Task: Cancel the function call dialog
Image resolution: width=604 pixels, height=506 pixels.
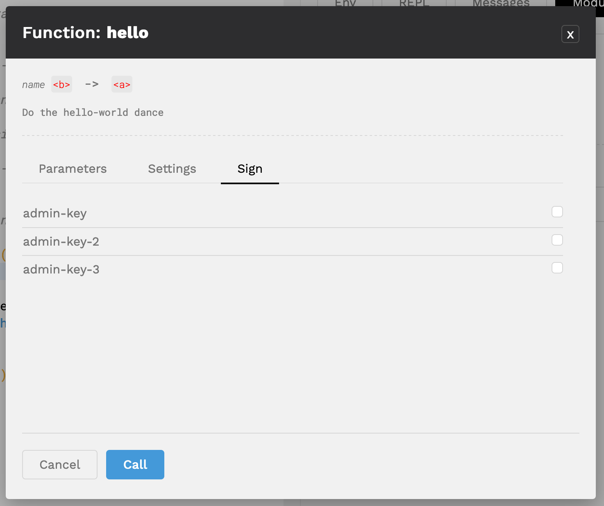Action: 60,465
